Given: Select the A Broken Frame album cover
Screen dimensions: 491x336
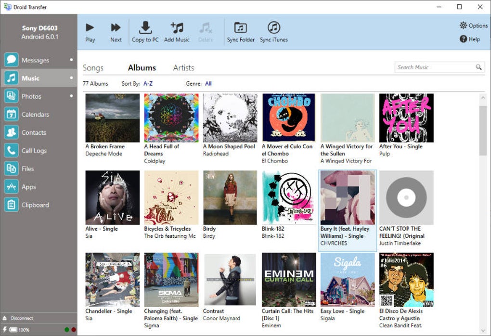Looking at the screenshot, I should (x=113, y=118).
